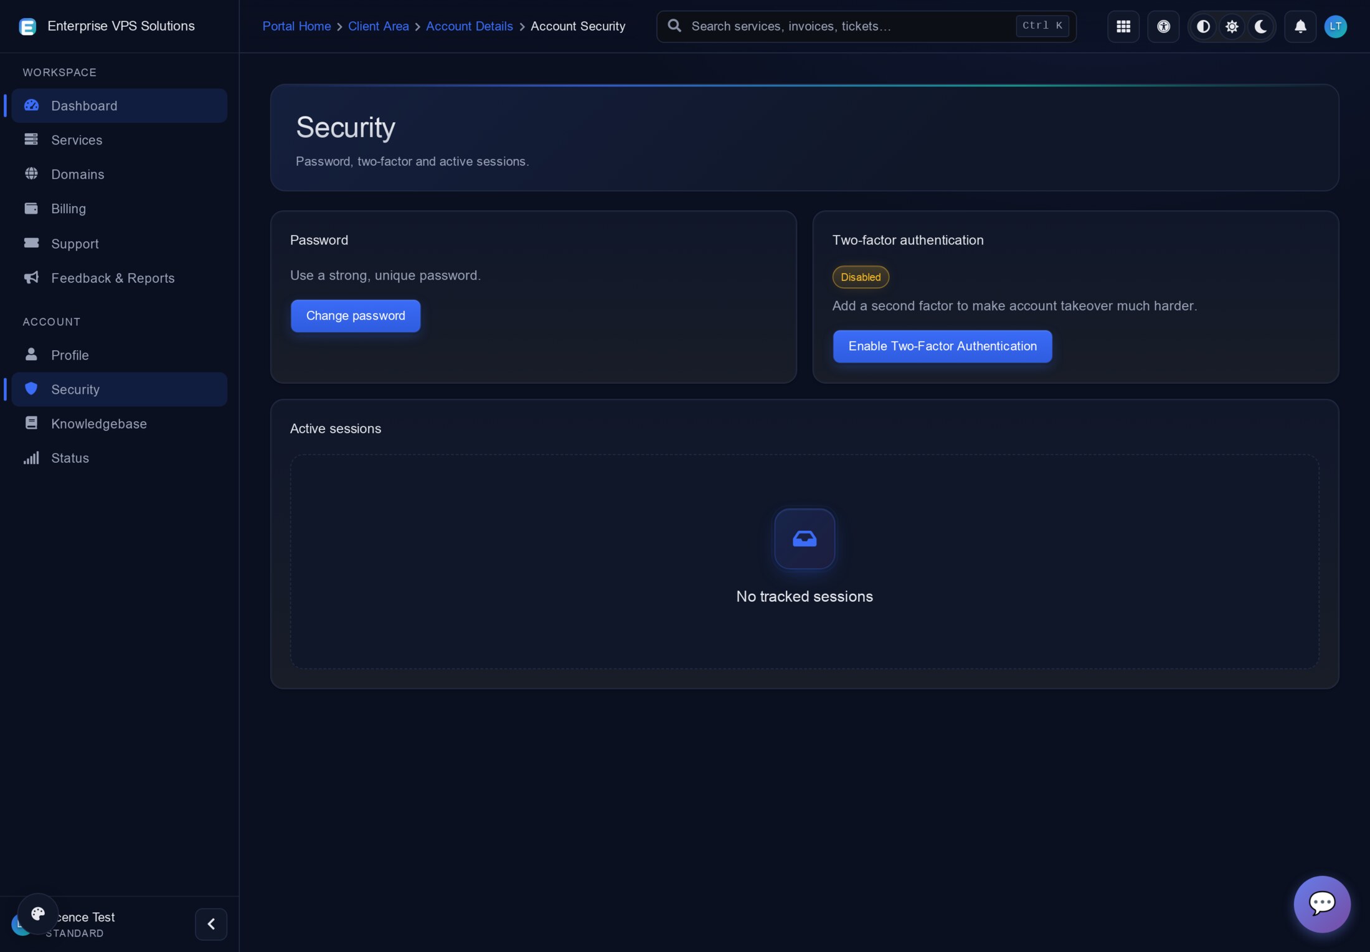Open the theme palette icon

pos(38,914)
